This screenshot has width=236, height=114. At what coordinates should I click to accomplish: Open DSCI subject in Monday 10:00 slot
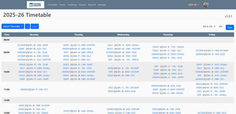[22, 68]
